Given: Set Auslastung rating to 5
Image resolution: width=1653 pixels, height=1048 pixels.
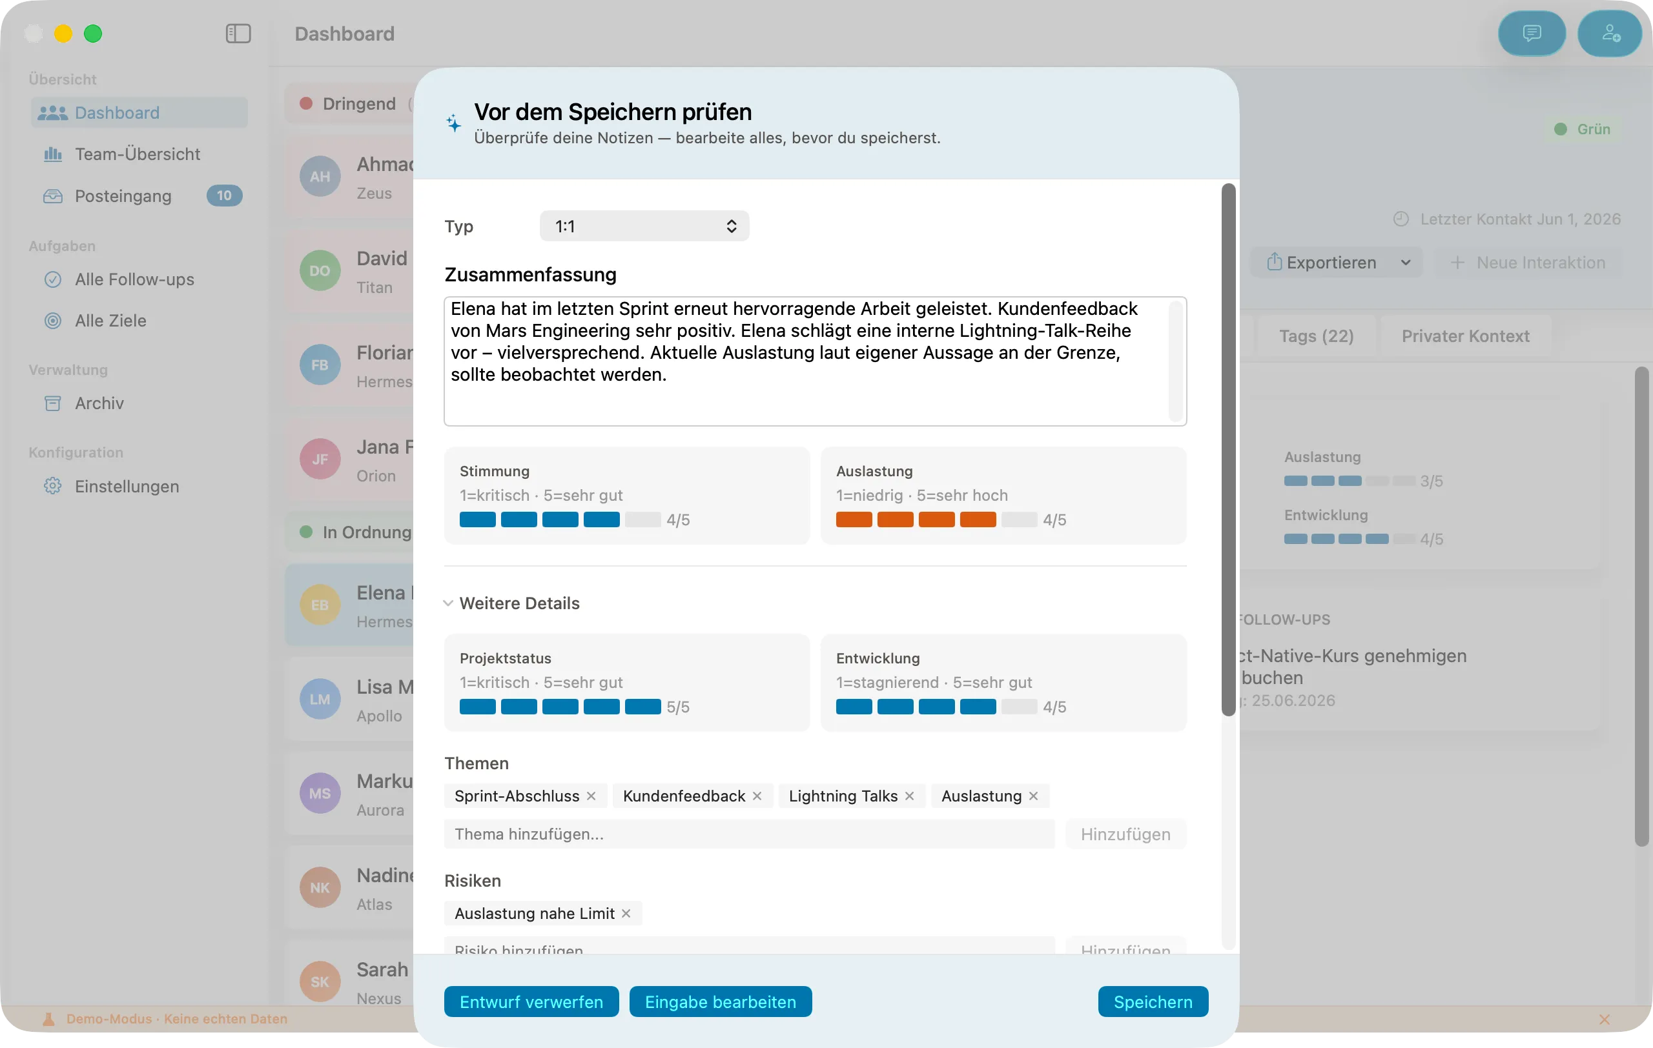Looking at the screenshot, I should coord(1019,520).
